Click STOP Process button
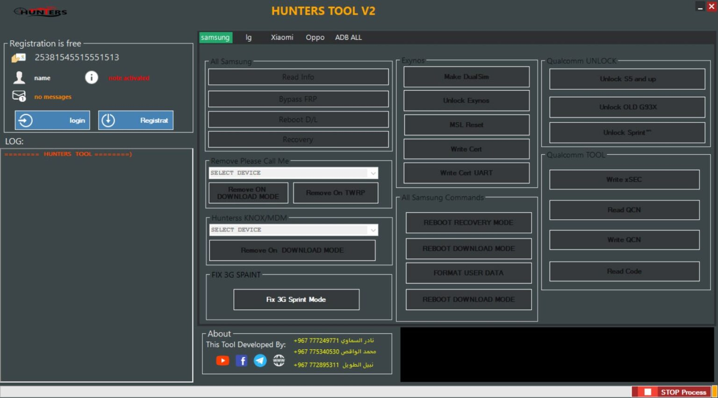Screen dimensions: 718x398 tap(671, 392)
